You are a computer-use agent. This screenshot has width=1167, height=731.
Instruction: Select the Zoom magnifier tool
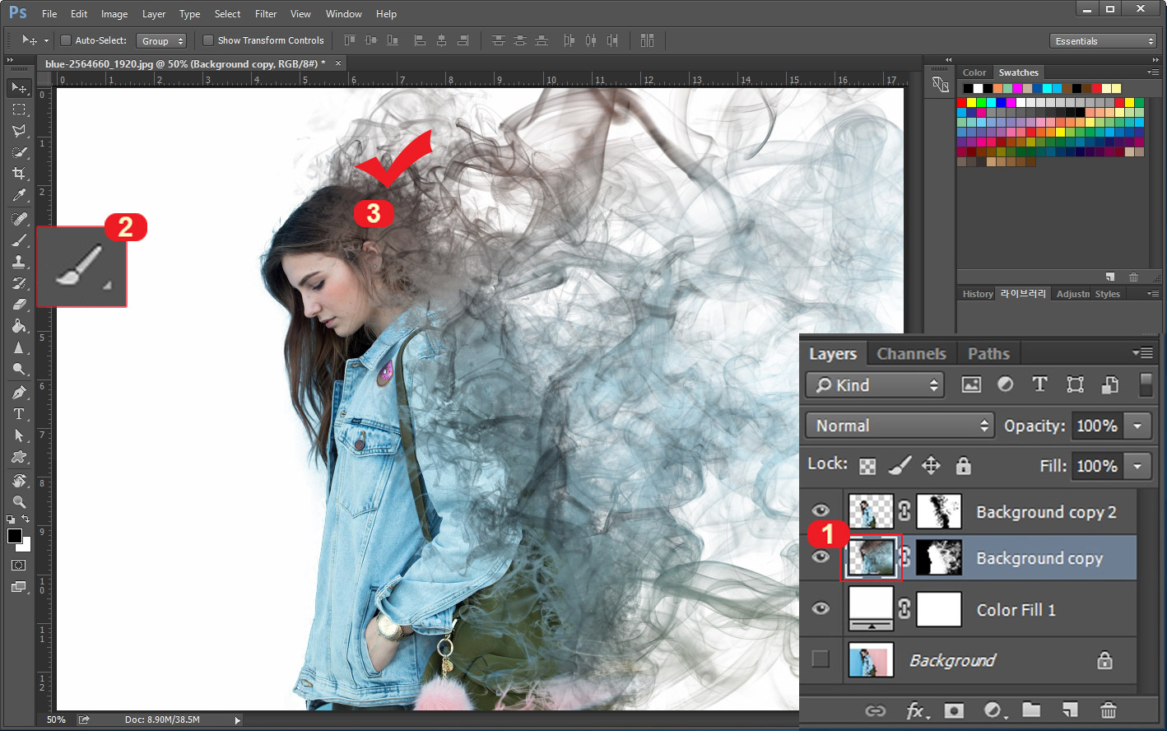[19, 502]
